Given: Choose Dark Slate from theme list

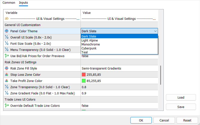Looking at the screenshot, I should pos(119,36).
